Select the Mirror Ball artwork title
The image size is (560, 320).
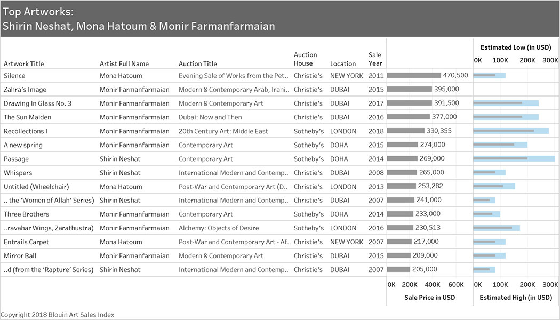(21, 256)
